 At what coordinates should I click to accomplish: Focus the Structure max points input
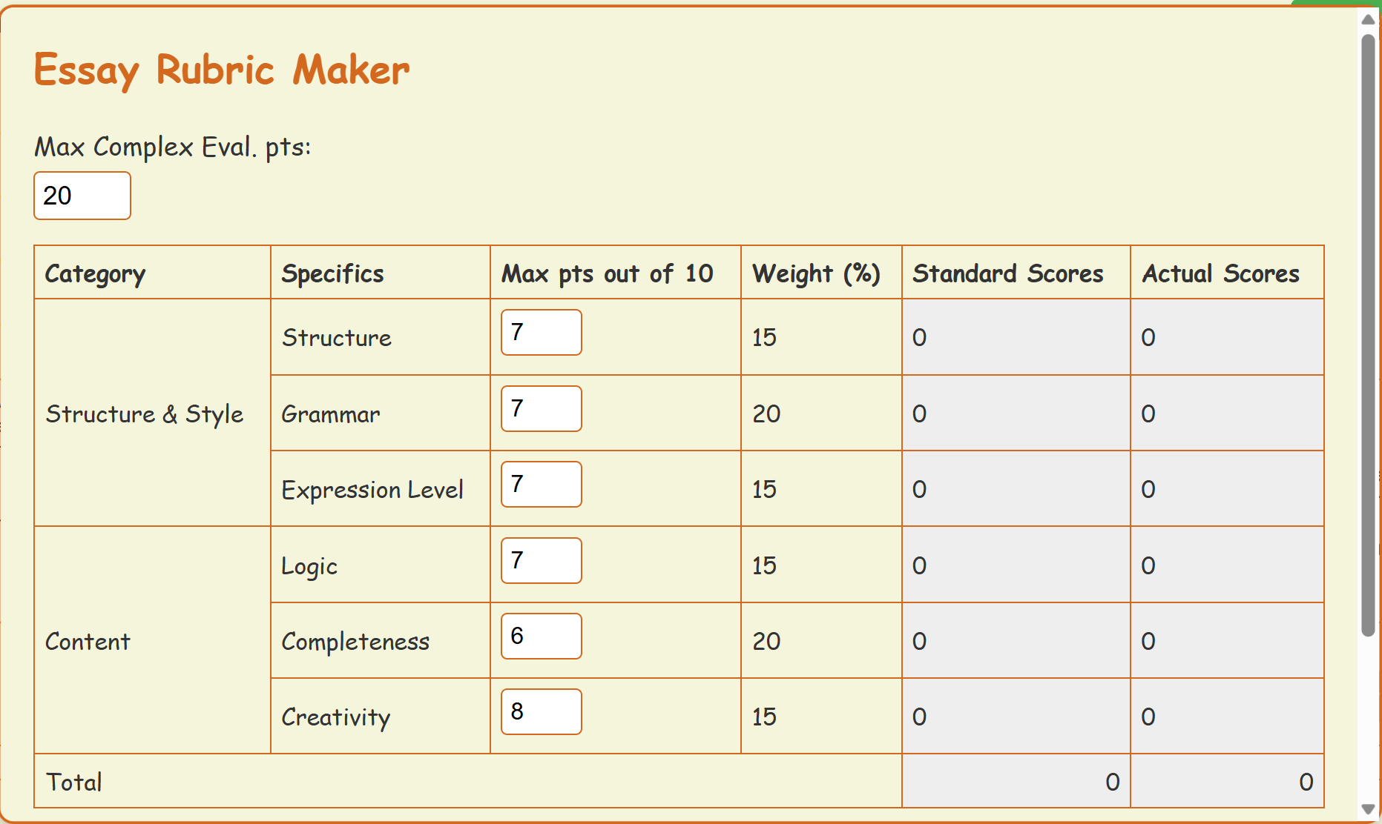[542, 333]
